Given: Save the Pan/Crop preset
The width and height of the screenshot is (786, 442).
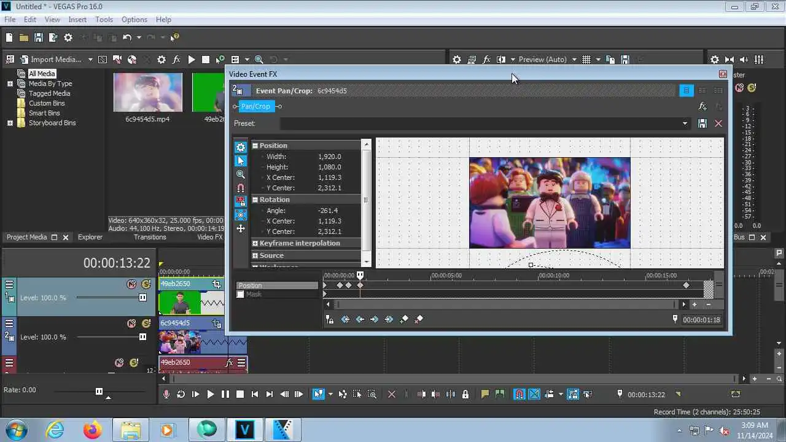Looking at the screenshot, I should point(702,123).
